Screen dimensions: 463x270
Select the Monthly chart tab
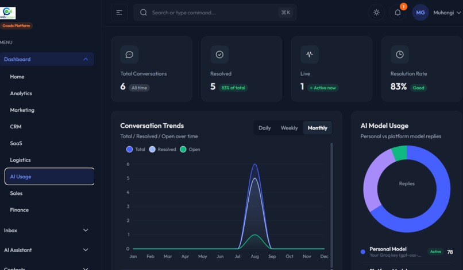[318, 128]
